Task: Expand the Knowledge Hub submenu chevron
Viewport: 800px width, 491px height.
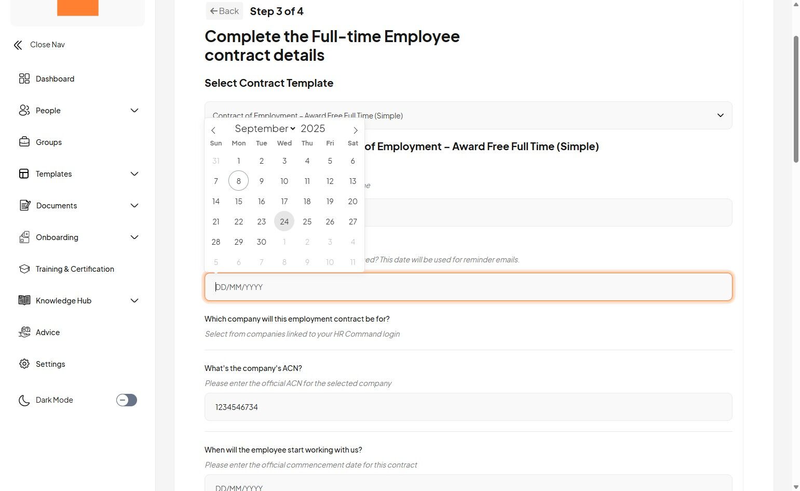Action: coord(134,300)
